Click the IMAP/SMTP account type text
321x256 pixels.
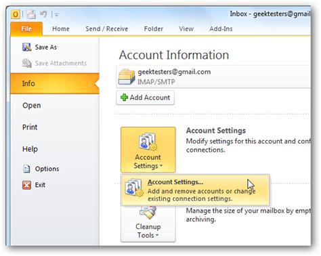coord(156,82)
